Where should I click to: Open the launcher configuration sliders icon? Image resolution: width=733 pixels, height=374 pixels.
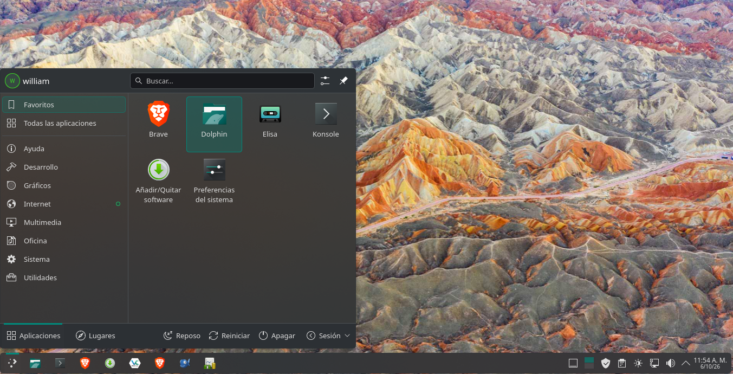[x=325, y=81]
